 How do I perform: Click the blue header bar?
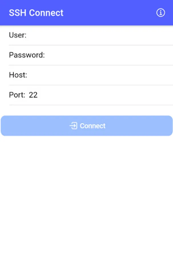coord(86,13)
